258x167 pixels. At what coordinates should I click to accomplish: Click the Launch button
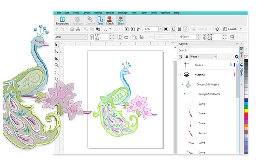230,29
